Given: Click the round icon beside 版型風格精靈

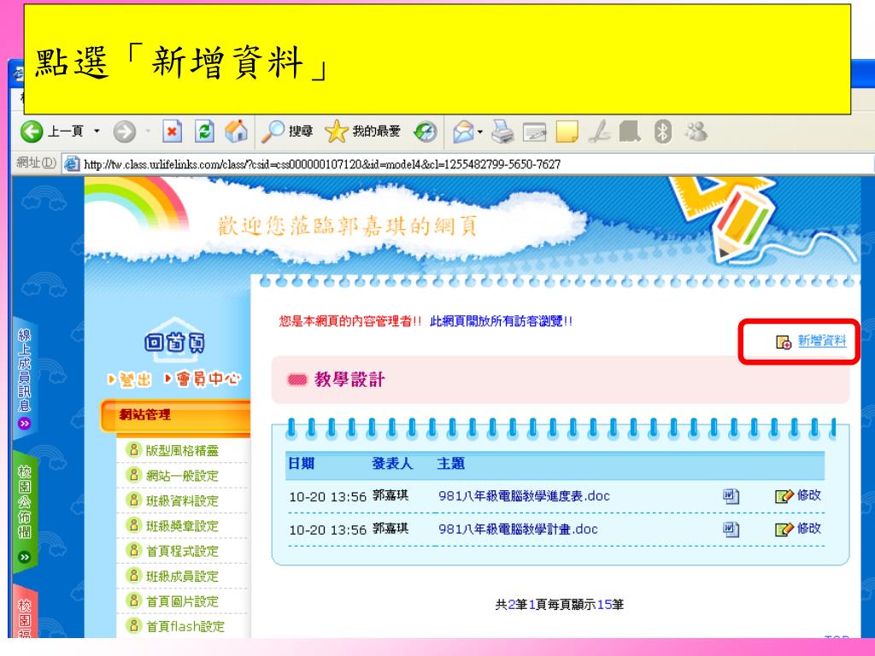Looking at the screenshot, I should click(x=133, y=449).
